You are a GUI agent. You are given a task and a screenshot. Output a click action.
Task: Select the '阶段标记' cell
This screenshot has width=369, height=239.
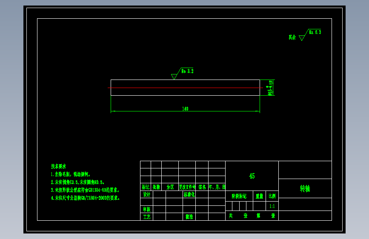239,196
